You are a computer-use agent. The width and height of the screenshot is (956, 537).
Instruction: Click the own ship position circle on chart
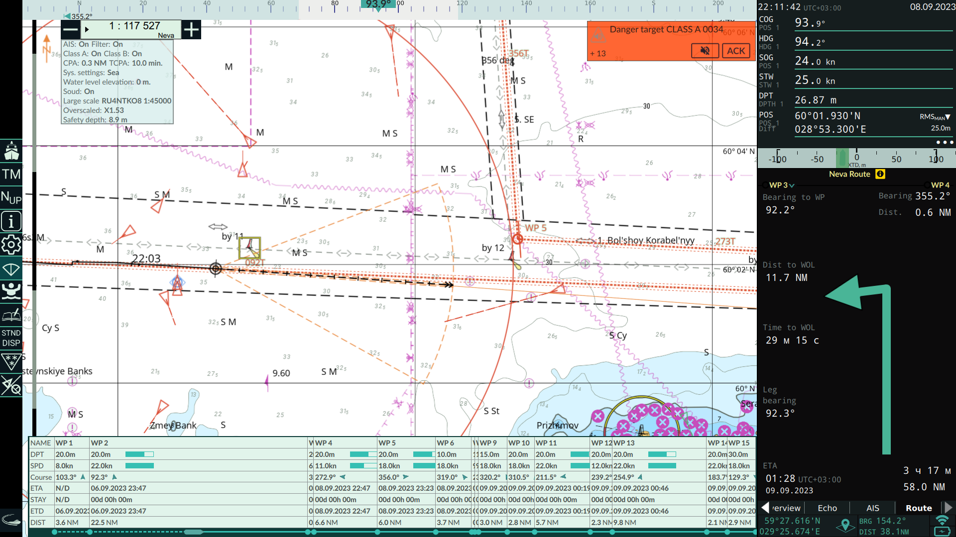pos(216,268)
